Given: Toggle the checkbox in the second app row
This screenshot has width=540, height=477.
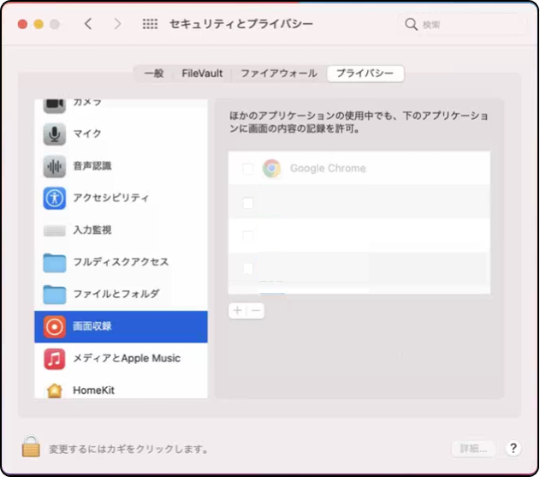Looking at the screenshot, I should (x=247, y=203).
